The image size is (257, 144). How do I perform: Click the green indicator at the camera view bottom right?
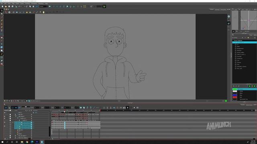point(226,101)
